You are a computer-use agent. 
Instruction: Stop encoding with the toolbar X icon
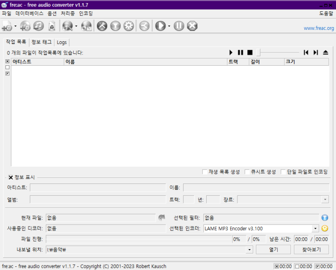[192, 26]
